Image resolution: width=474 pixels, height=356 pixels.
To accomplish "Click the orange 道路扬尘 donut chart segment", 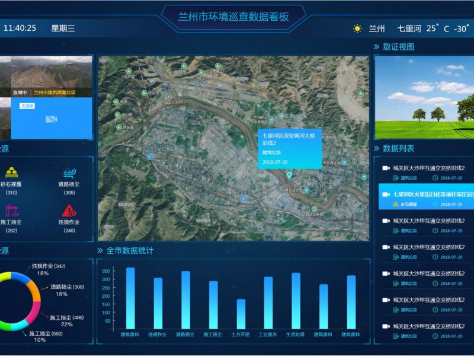I will click(x=37, y=292).
